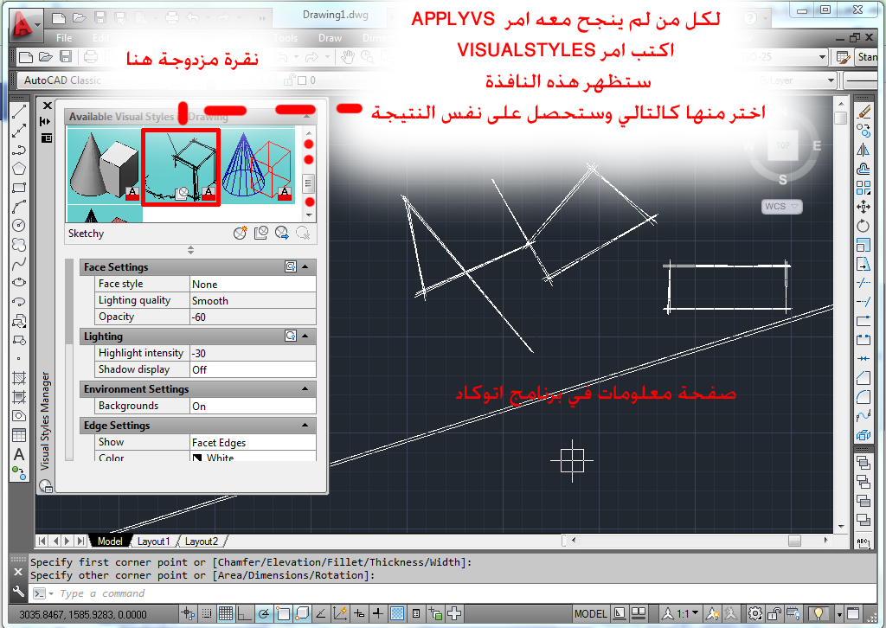The image size is (886, 628).
Task: Select the Rotate modify tool
Action: [864, 226]
